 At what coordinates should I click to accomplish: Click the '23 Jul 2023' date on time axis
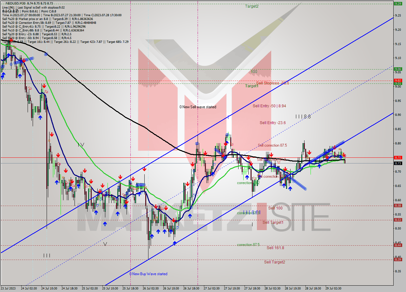point(9,289)
